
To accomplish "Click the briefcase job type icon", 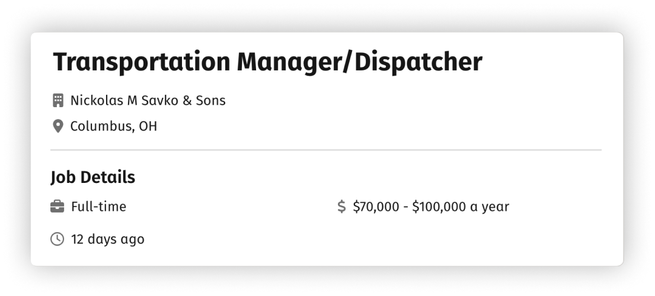I will tap(57, 207).
